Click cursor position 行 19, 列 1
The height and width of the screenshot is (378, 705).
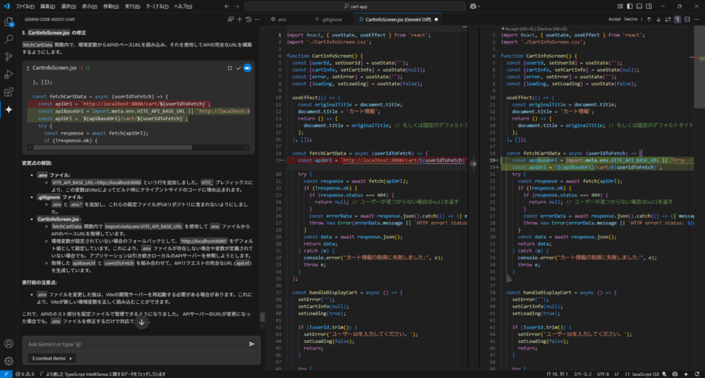point(557,374)
